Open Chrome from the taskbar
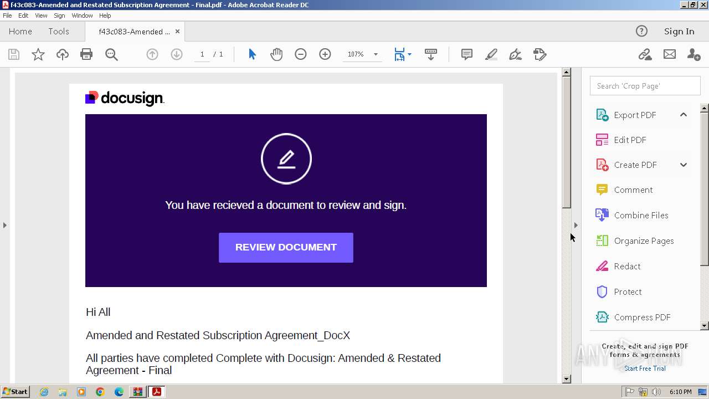This screenshot has height=399, width=709. (x=100, y=392)
